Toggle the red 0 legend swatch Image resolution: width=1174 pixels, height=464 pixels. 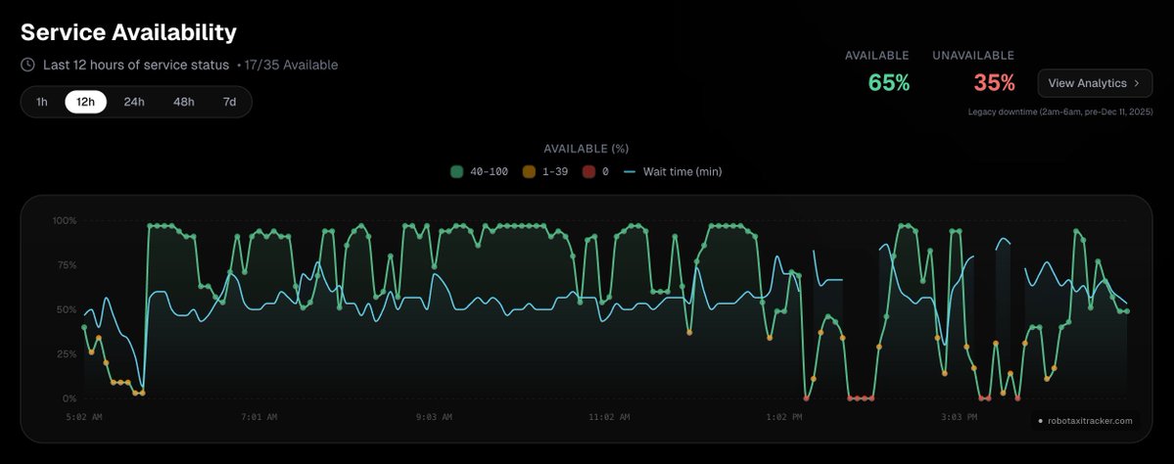(x=588, y=171)
